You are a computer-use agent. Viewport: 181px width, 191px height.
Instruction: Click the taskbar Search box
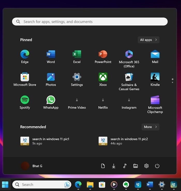pos(42,185)
